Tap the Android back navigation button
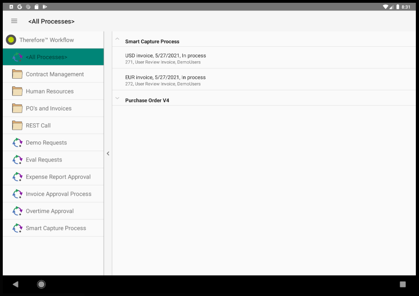 15,284
